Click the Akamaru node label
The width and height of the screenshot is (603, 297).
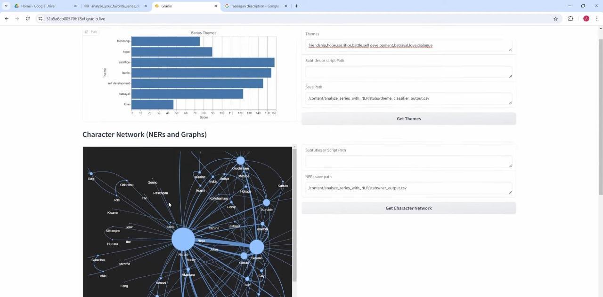coord(188,275)
